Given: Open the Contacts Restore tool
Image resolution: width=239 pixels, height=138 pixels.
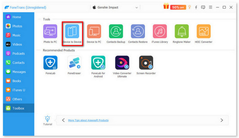Looking at the screenshot, I should coord(138,32).
